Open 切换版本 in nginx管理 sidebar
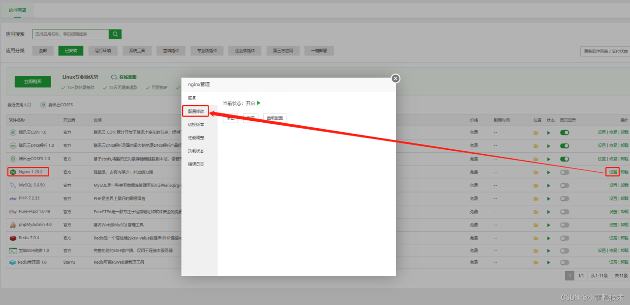Viewport: 630px width, 305px height. [196, 125]
